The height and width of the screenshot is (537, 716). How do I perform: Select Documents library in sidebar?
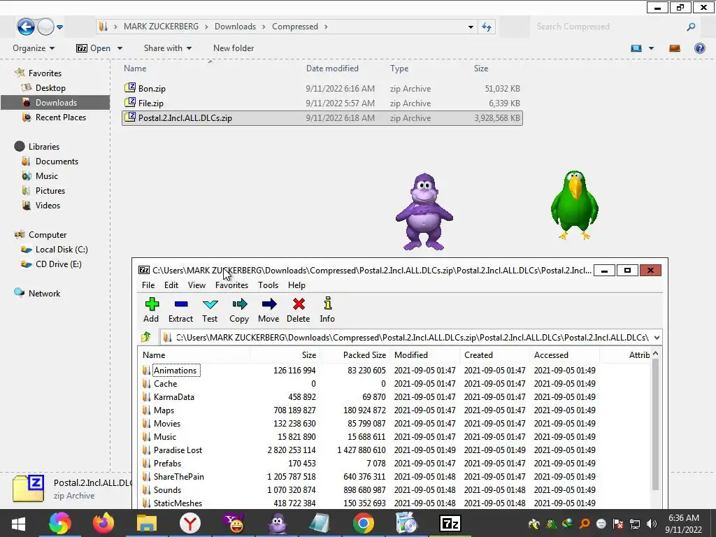(57, 162)
